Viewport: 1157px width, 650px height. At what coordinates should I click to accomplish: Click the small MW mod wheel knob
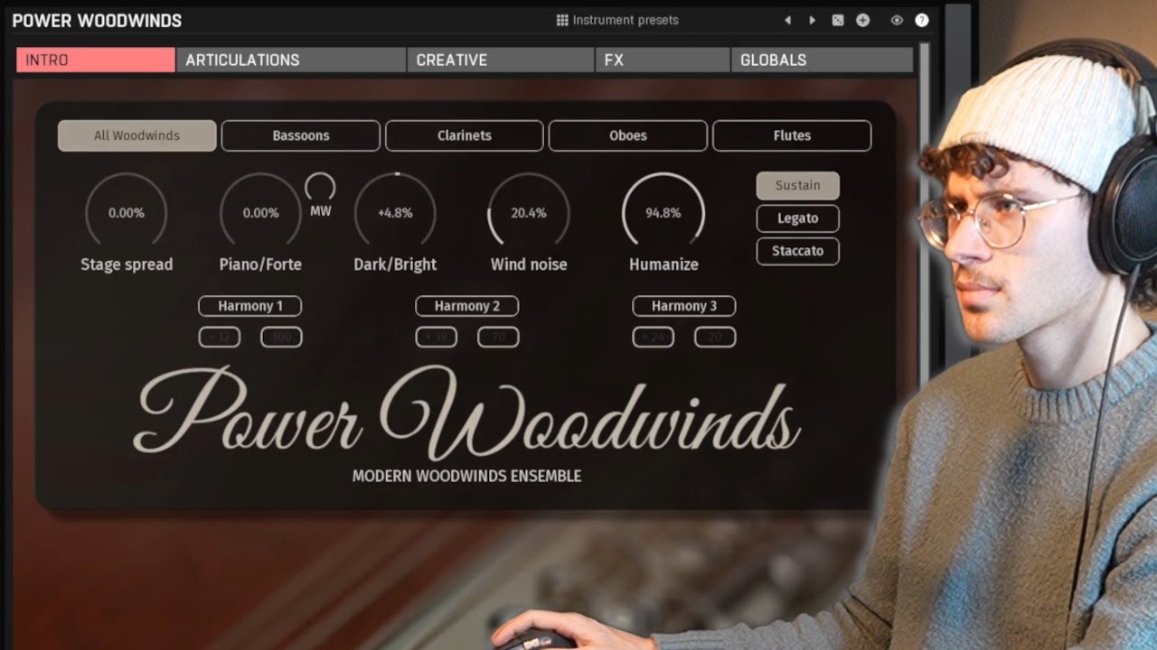[x=320, y=188]
